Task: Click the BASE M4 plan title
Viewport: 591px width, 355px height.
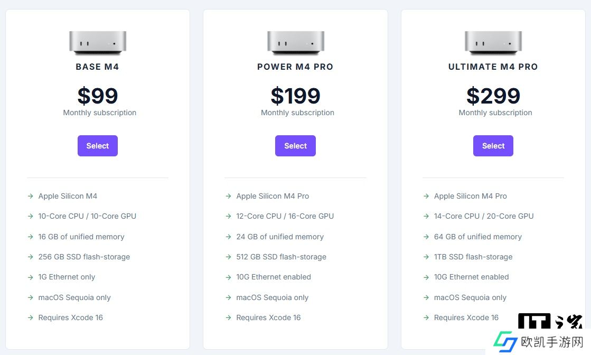Action: 98,67
